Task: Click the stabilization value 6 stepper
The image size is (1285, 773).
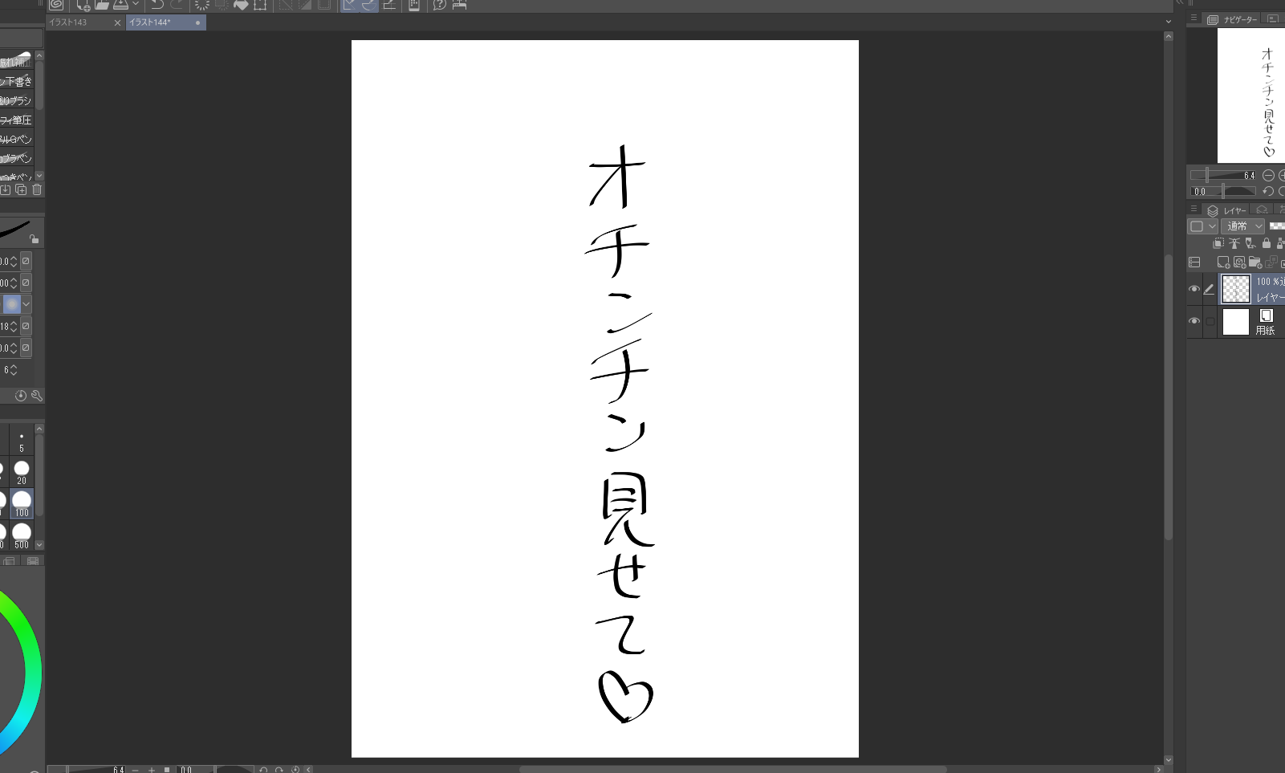Action: coord(13,370)
